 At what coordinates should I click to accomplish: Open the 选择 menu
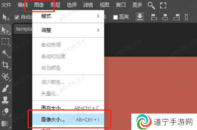click(72, 5)
